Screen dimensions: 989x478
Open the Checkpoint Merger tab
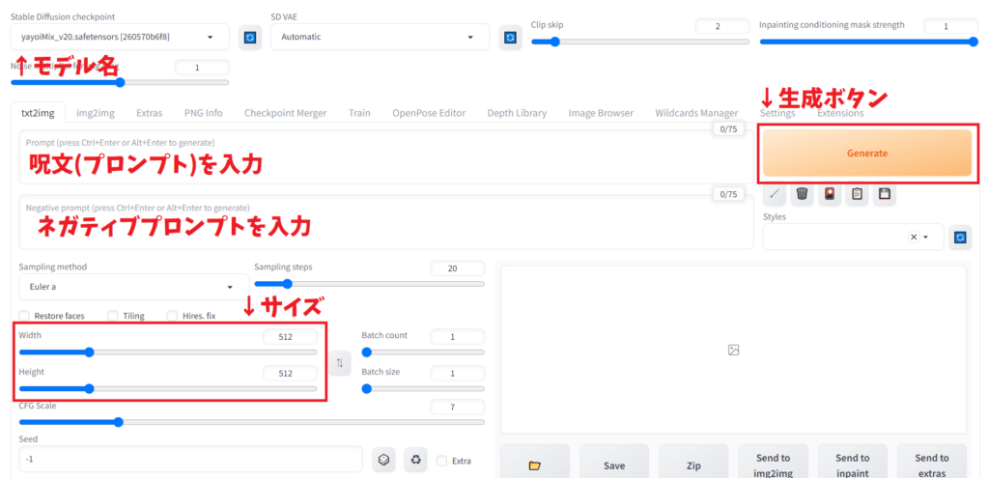pos(286,114)
